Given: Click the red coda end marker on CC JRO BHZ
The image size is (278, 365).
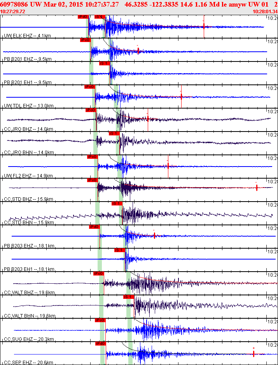Looking at the screenshot, I should [148, 120].
